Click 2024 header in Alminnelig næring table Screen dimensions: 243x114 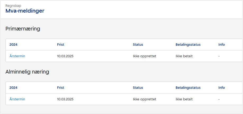tap(13, 88)
